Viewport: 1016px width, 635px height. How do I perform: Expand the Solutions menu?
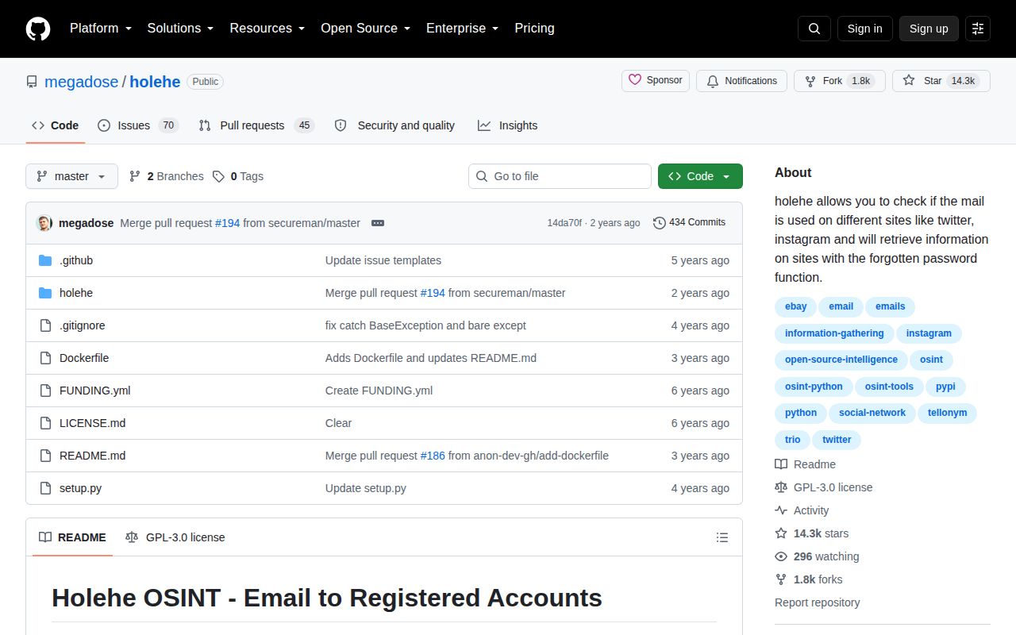click(x=180, y=29)
